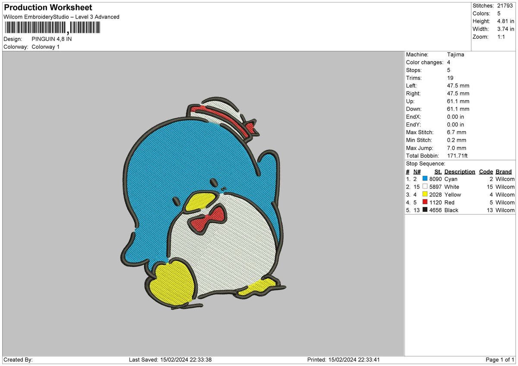Click the Machine value Tajima

[456, 54]
